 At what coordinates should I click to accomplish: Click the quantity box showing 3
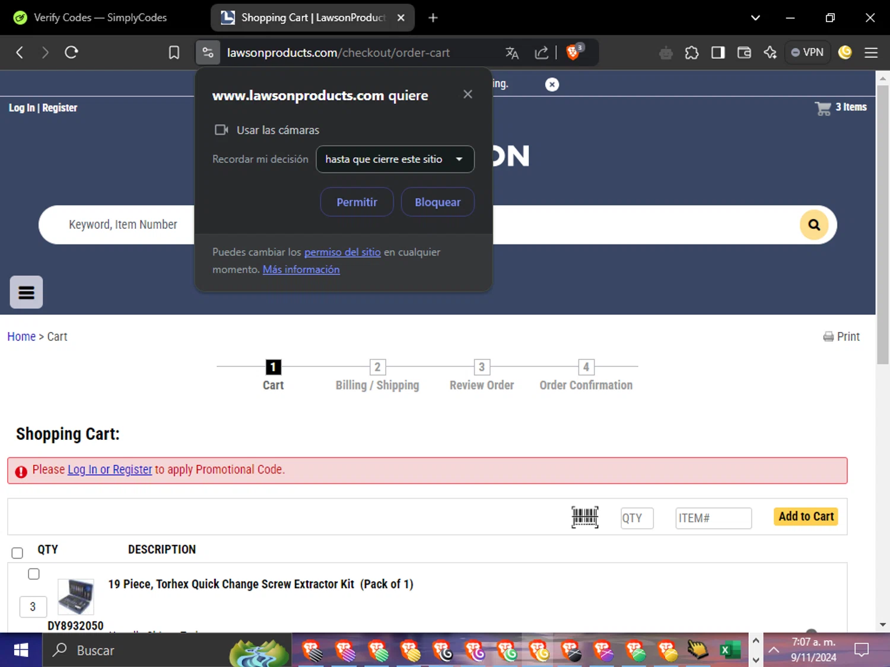coord(33,607)
